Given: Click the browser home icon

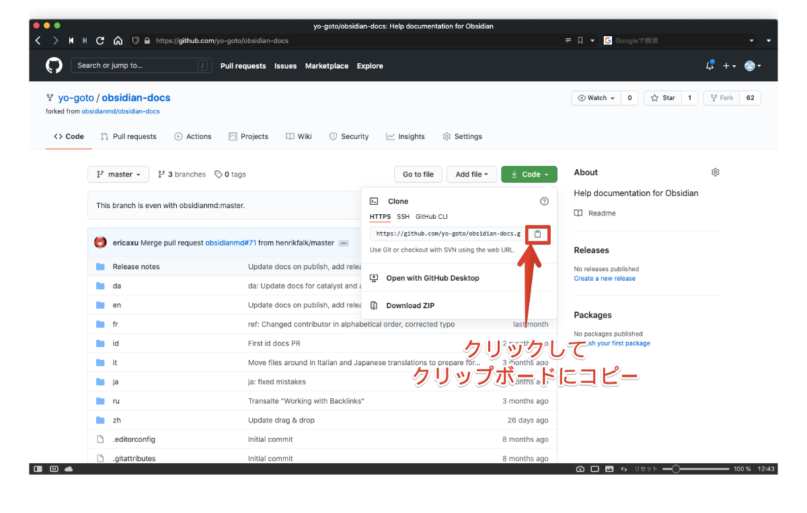Looking at the screenshot, I should click(118, 40).
